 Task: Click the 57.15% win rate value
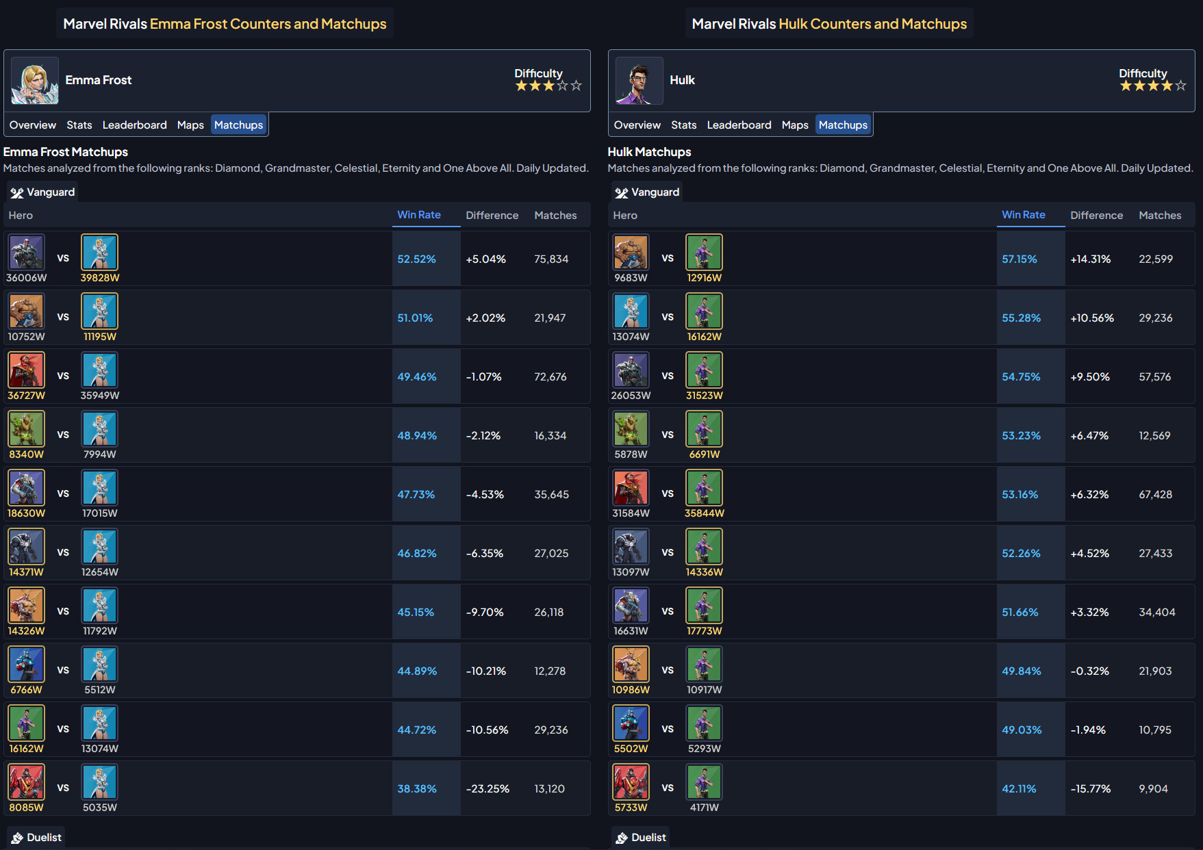click(x=1020, y=259)
